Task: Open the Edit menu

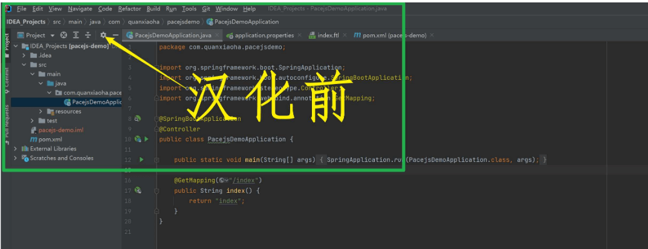Action: pos(37,8)
